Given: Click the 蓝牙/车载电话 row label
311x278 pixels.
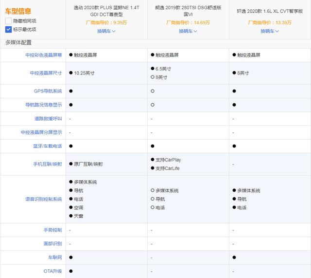Looking at the screenshot, I should [x=48, y=146].
